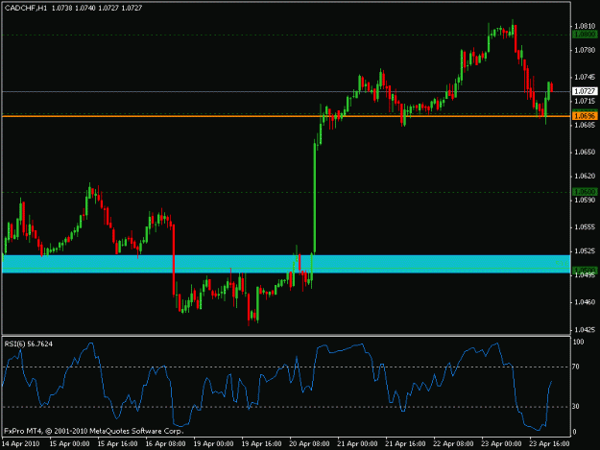Select the 1.0425 price scale value
Screen dimensions: 600x450
pos(585,329)
